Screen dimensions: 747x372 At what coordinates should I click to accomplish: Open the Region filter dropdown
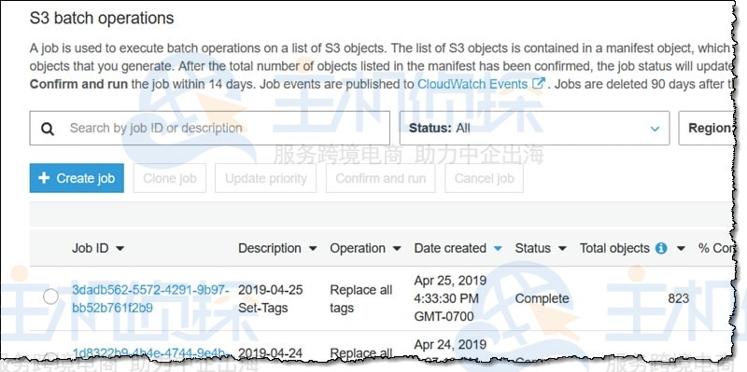[707, 128]
